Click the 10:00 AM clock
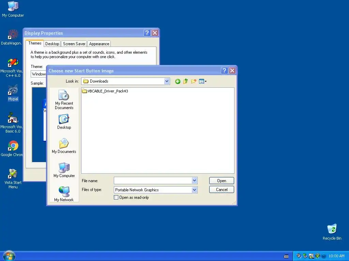The image size is (349, 261). (336, 256)
